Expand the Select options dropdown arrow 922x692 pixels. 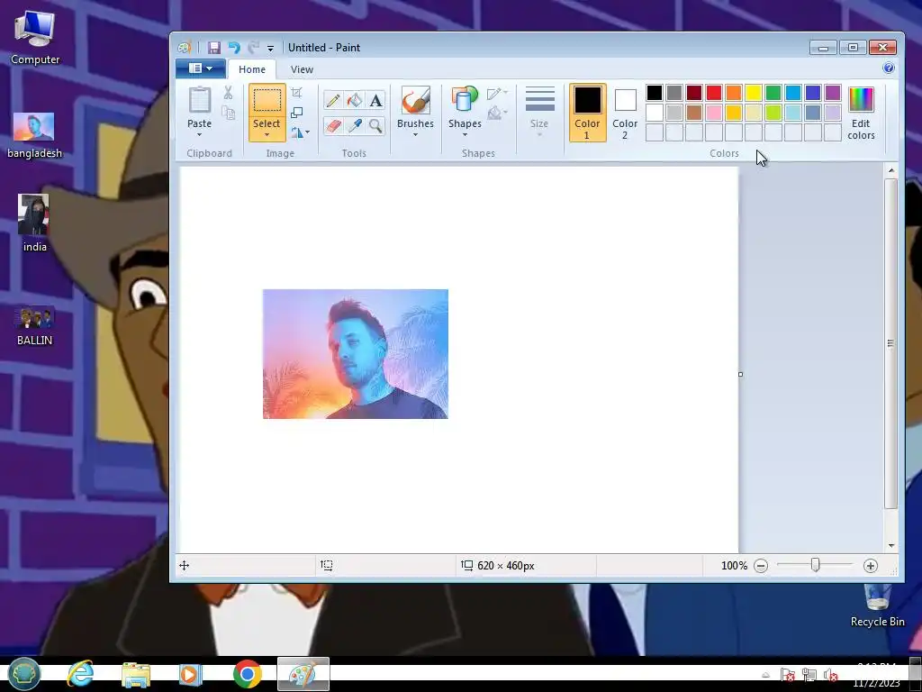pos(267,135)
